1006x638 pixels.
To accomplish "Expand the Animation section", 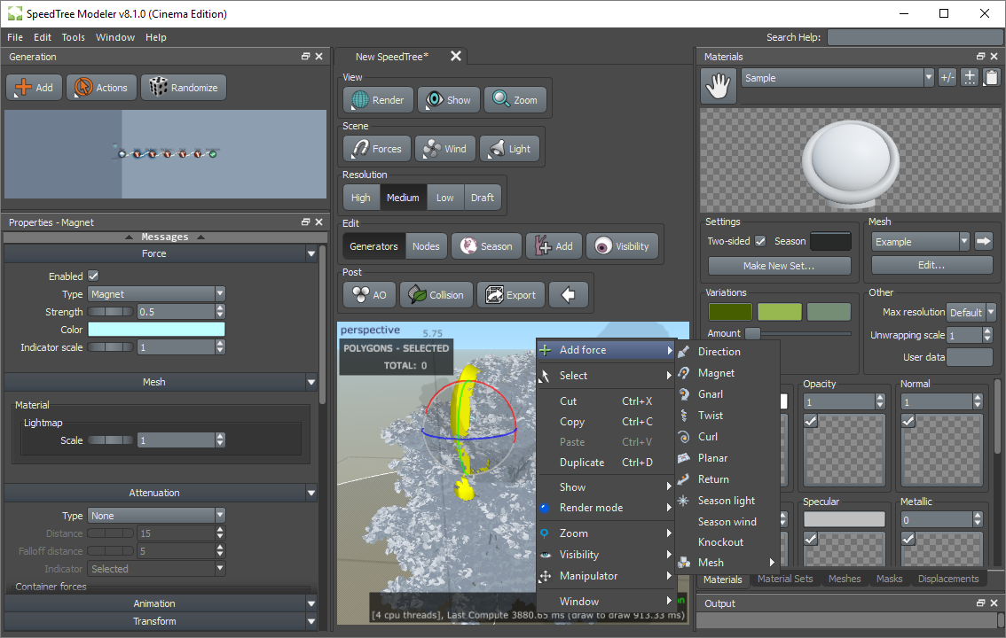I will coord(161,603).
